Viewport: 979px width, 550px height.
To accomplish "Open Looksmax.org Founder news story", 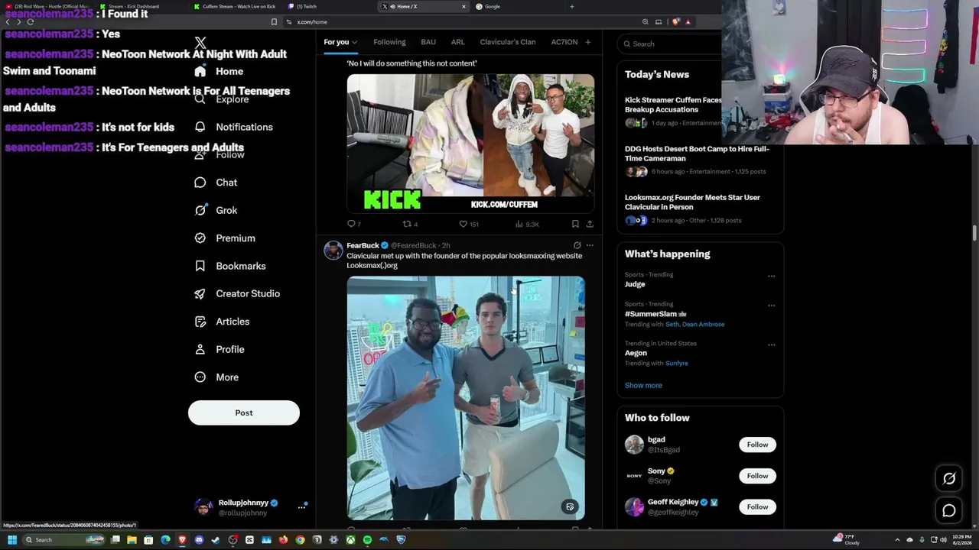I will (x=692, y=202).
